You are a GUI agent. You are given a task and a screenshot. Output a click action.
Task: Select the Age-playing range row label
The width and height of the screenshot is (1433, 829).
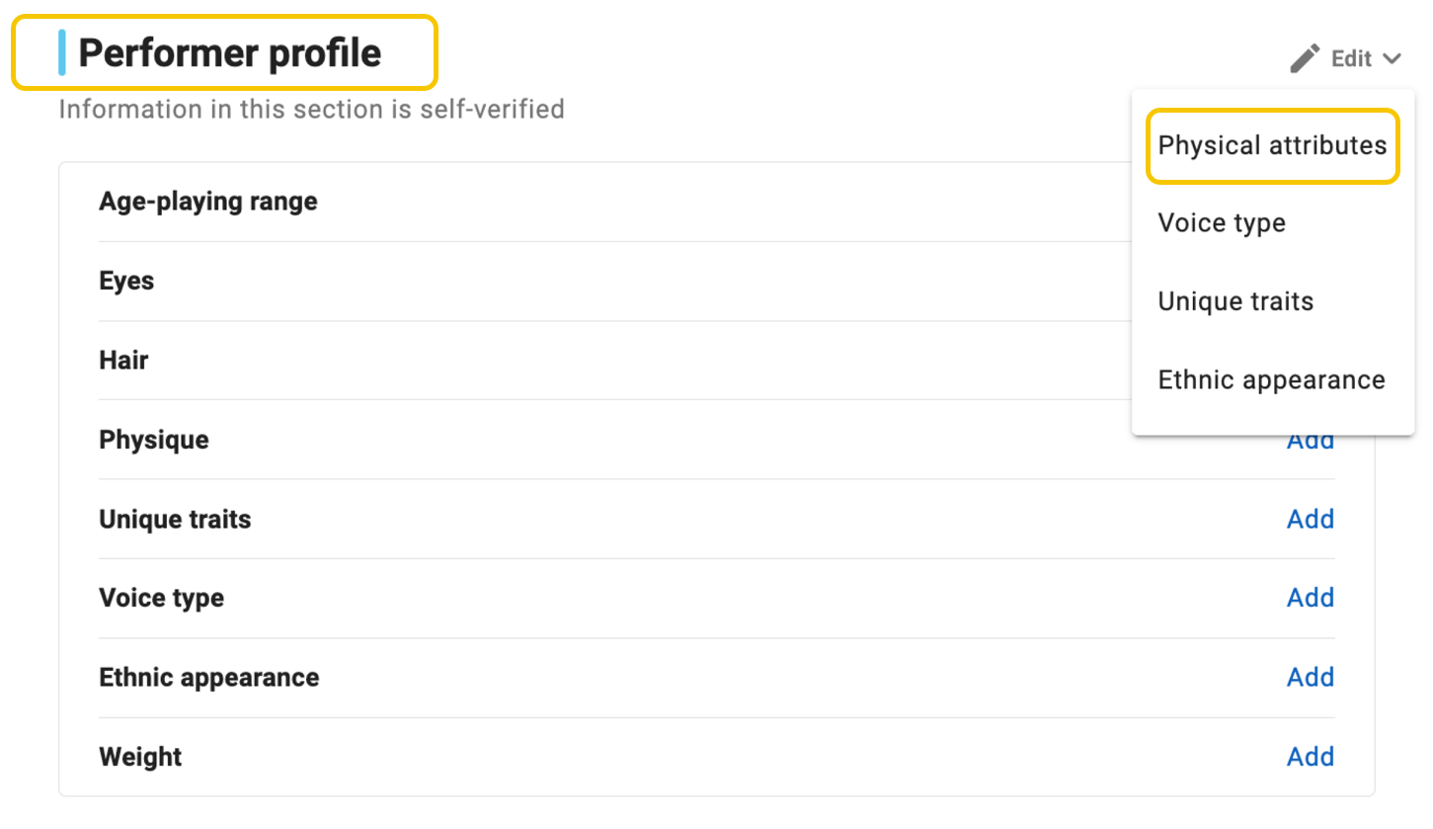[208, 202]
